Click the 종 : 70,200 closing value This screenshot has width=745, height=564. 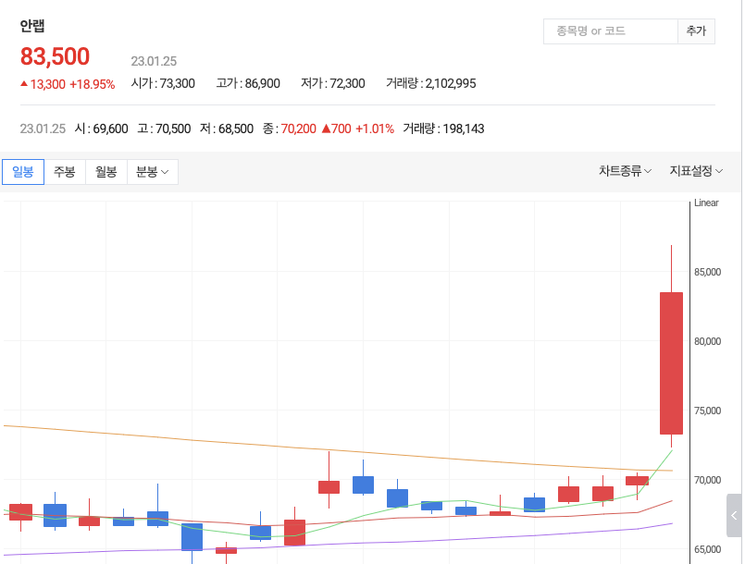[290, 129]
